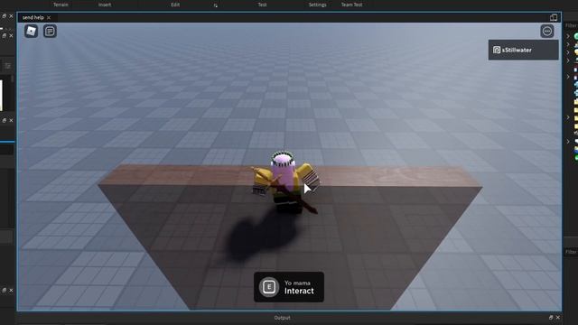Expand the third Explorer tree chevron
This screenshot has height=325, width=578.
568,52
